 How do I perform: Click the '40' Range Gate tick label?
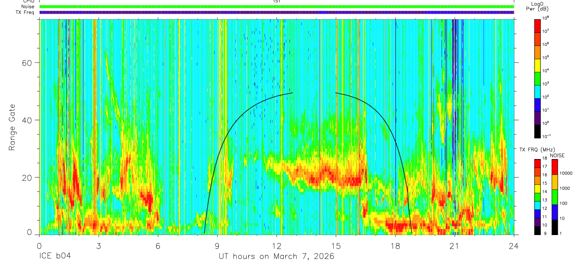[28, 120]
